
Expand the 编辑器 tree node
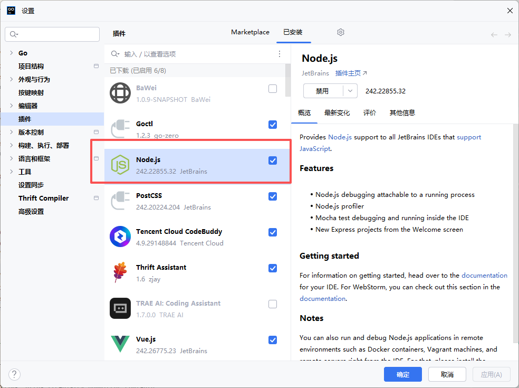11,106
